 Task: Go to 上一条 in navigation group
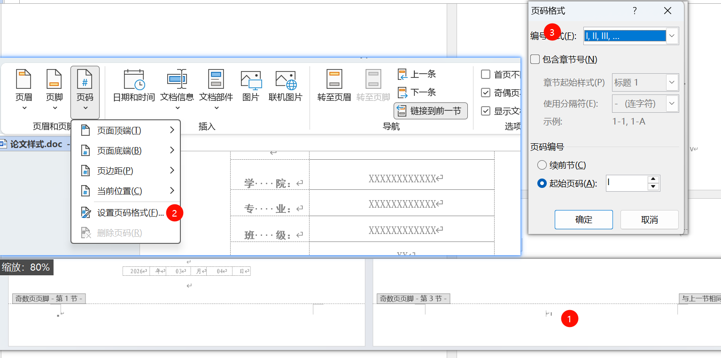coord(418,74)
